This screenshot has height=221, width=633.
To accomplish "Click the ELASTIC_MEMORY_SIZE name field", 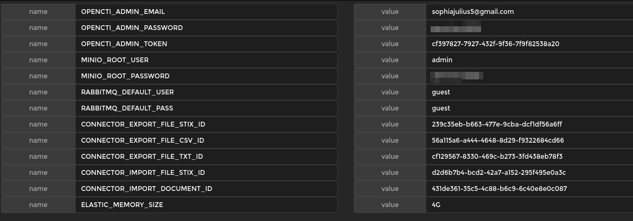I will (206, 205).
